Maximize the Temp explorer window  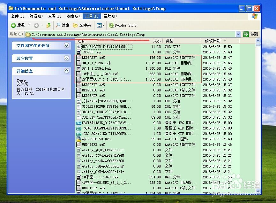point(249,8)
